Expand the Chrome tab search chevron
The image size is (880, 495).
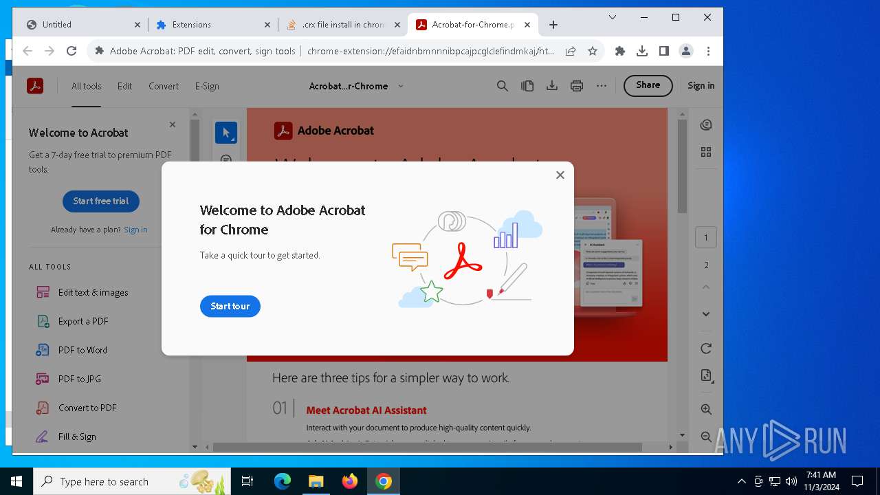(x=613, y=17)
